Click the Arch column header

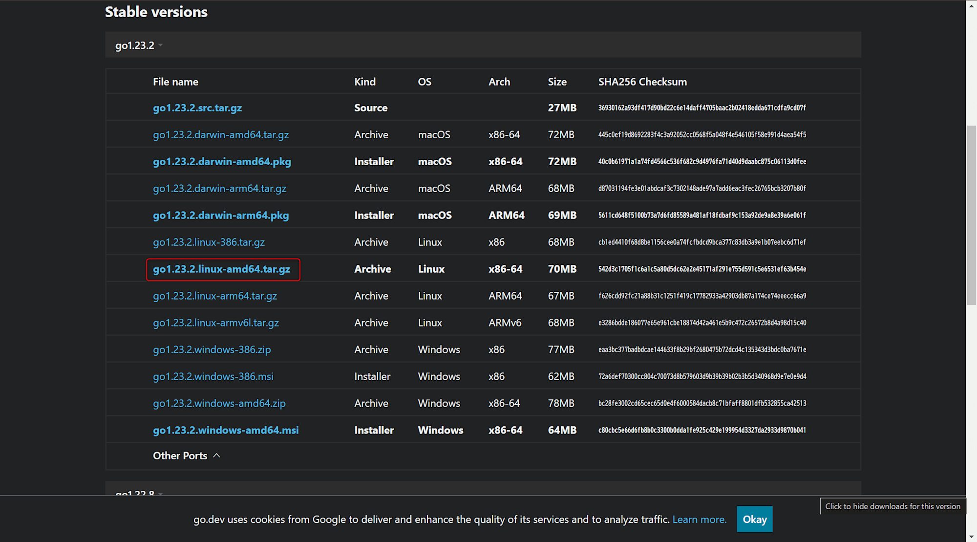499,82
